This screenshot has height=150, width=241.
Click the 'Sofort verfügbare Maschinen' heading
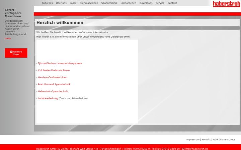coord(13,13)
